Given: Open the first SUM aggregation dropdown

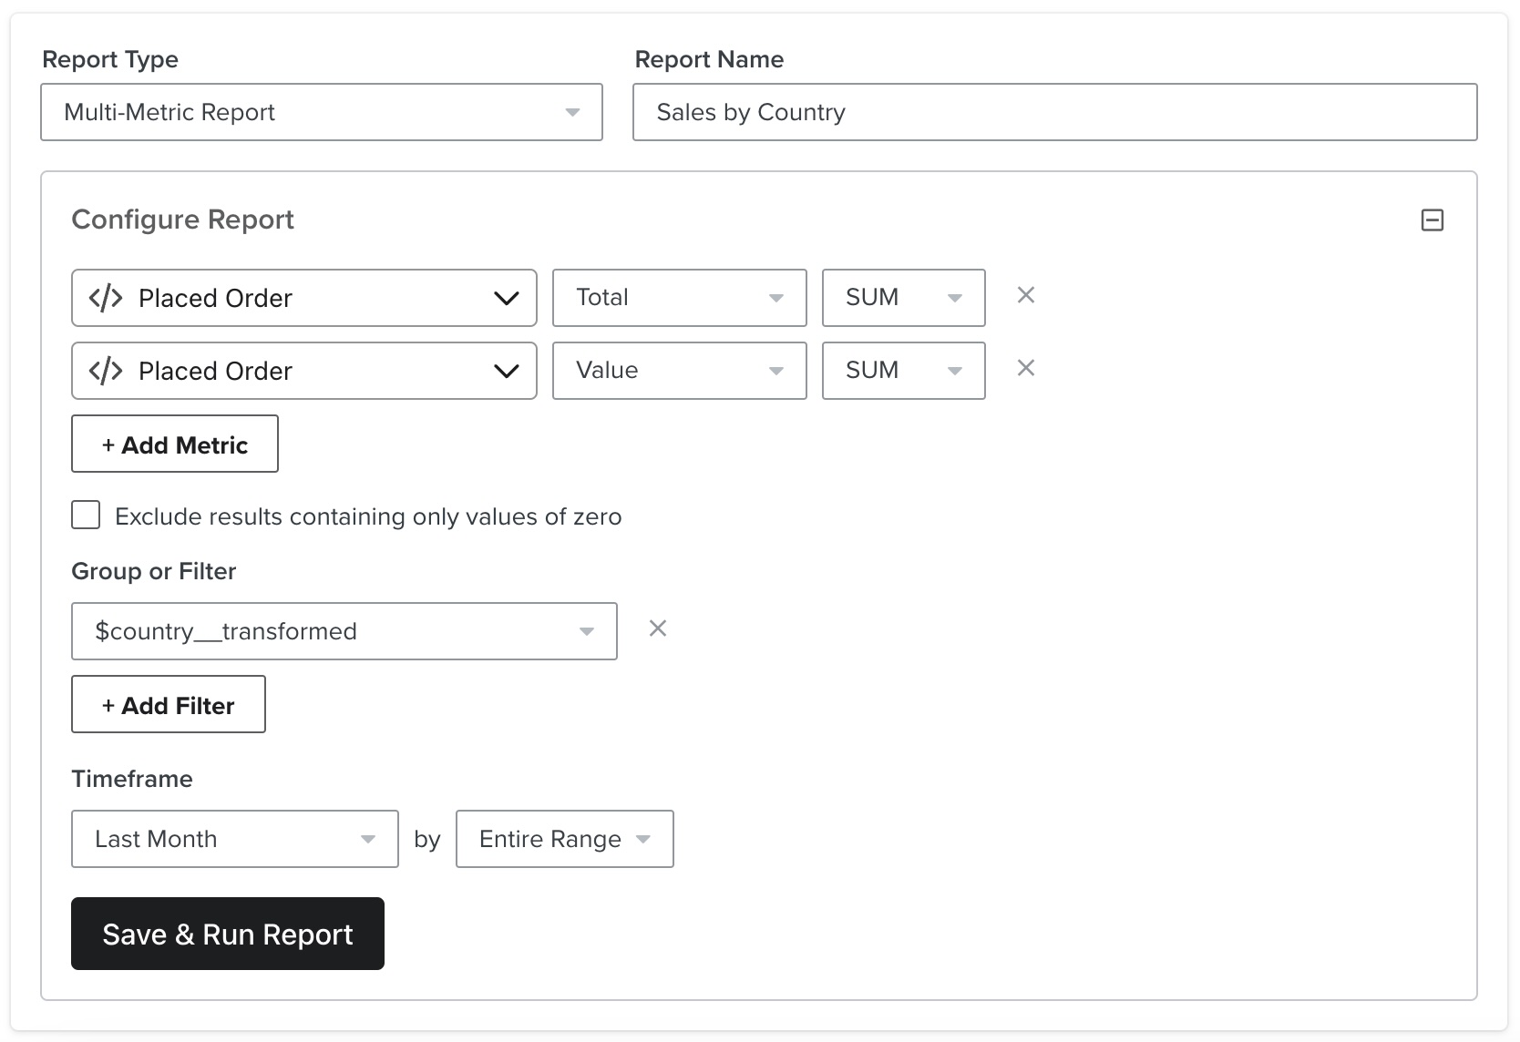Looking at the screenshot, I should [902, 297].
